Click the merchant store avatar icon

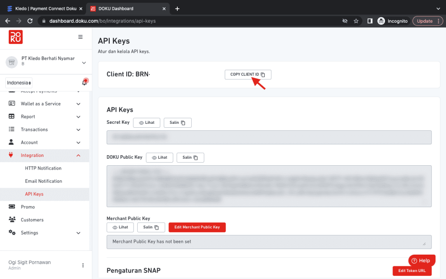[12, 62]
